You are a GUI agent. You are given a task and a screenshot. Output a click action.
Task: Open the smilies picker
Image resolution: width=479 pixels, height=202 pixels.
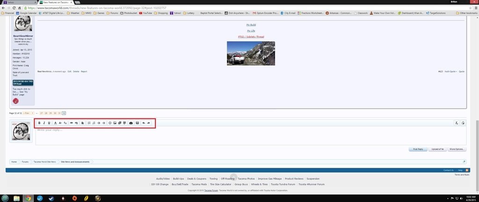point(110,123)
